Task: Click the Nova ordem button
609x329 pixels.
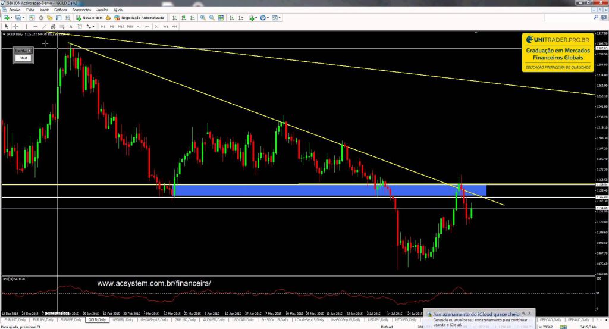Action: [x=89, y=18]
